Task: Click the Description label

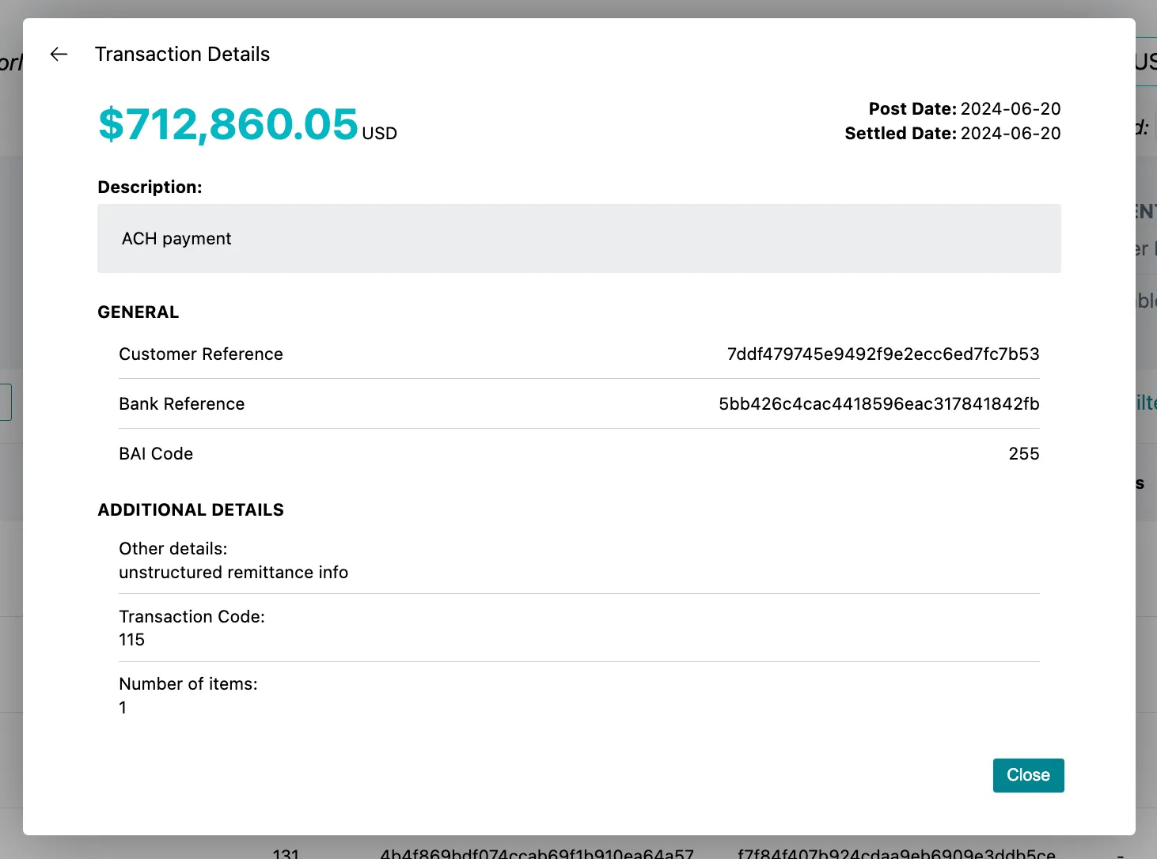Action: pyautogui.click(x=150, y=187)
